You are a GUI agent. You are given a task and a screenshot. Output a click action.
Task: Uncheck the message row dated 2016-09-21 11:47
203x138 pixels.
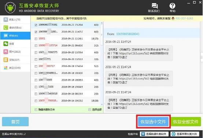(x=36, y=32)
